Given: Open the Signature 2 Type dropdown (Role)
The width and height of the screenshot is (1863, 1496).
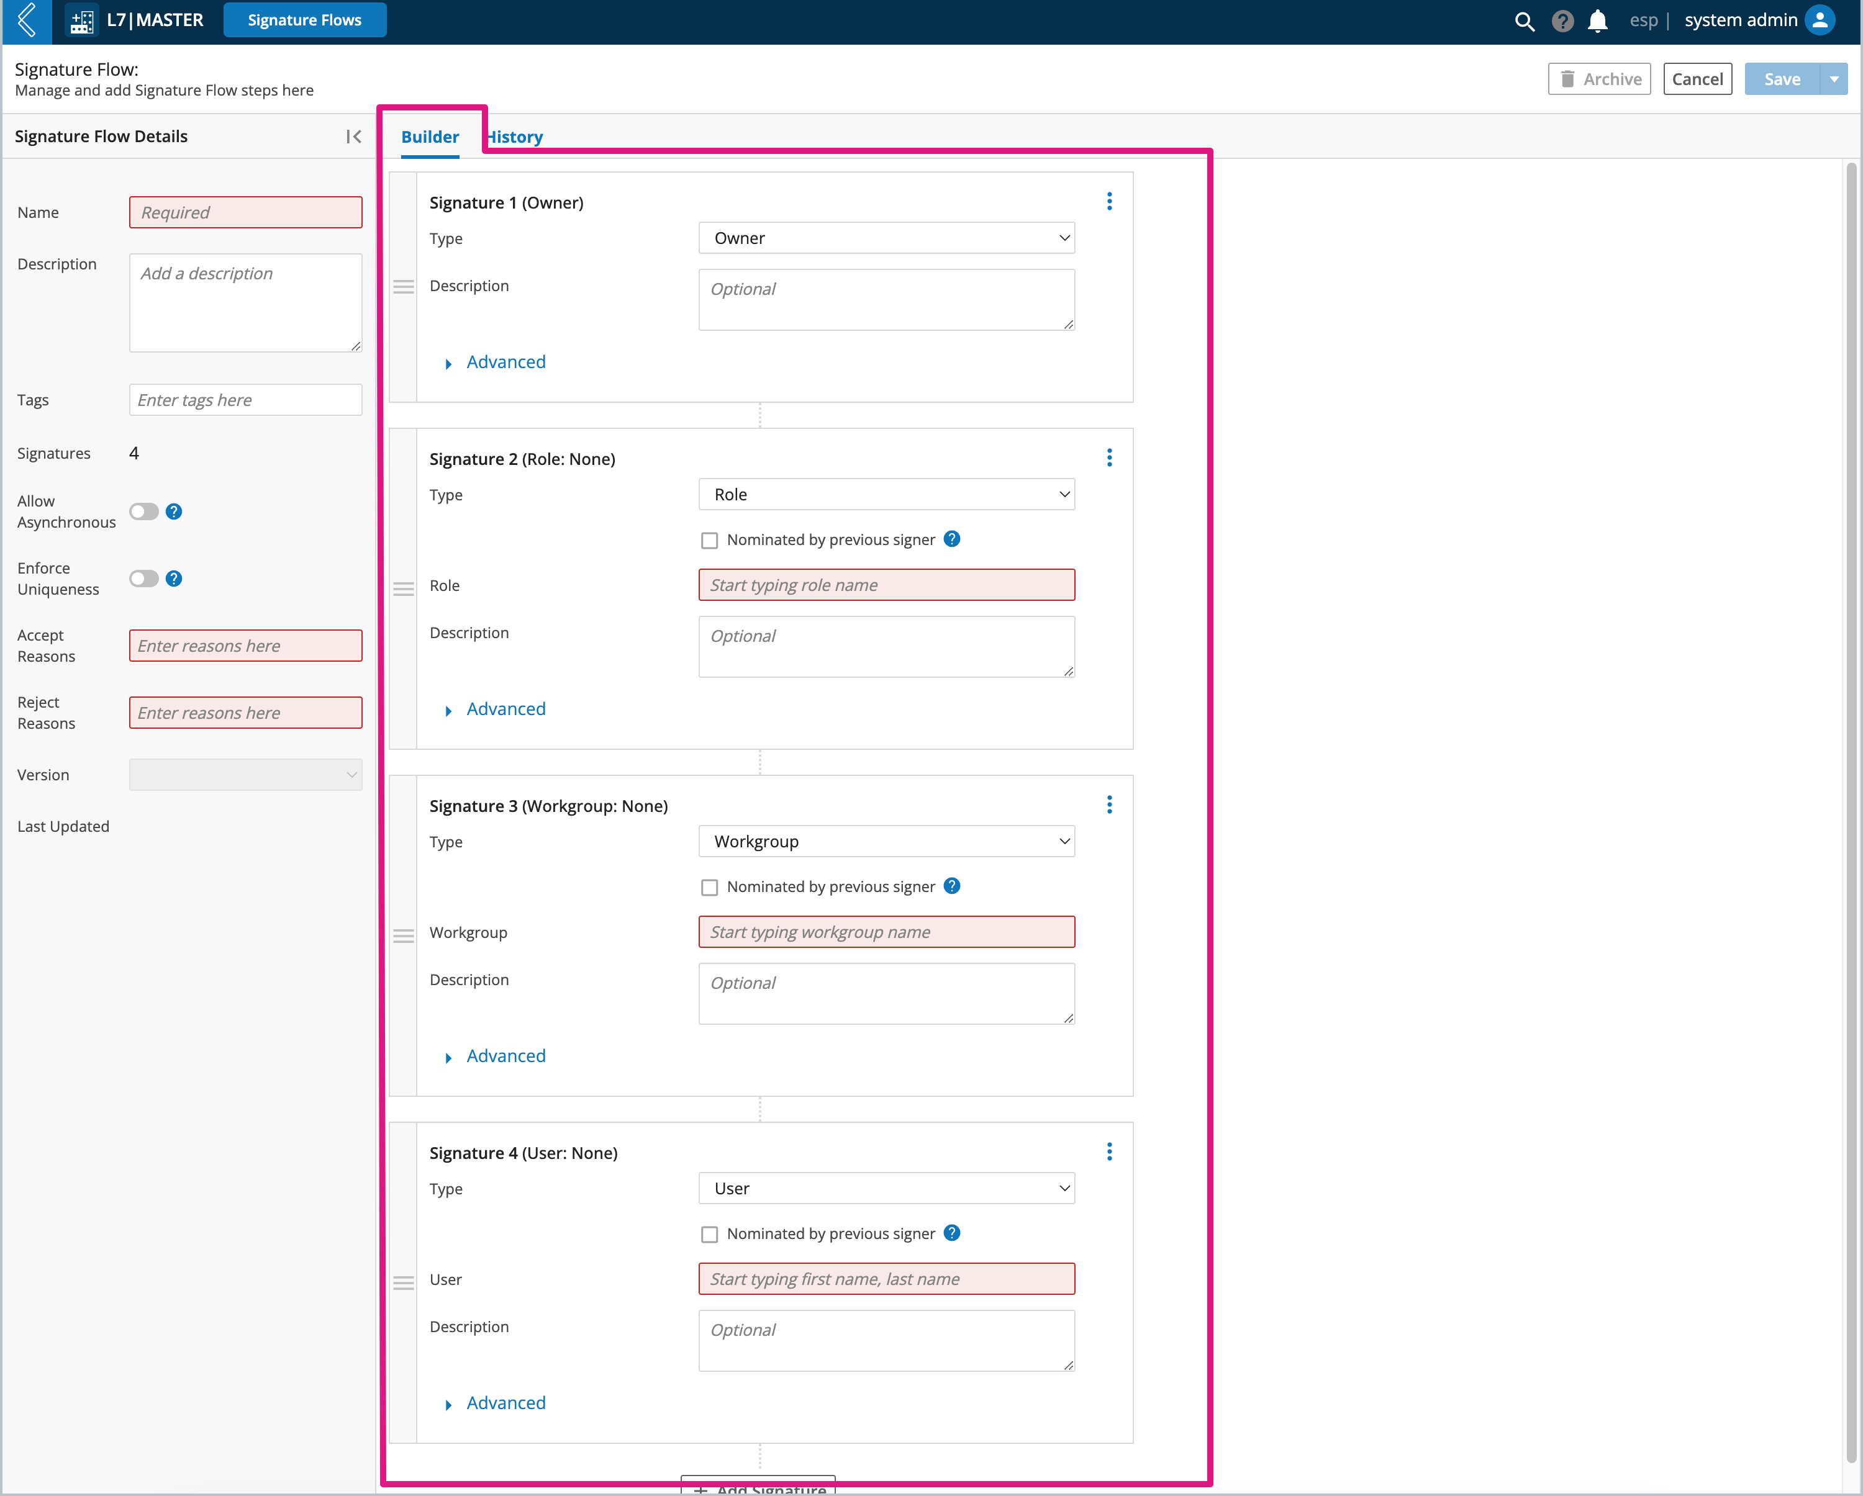Looking at the screenshot, I should coord(887,495).
